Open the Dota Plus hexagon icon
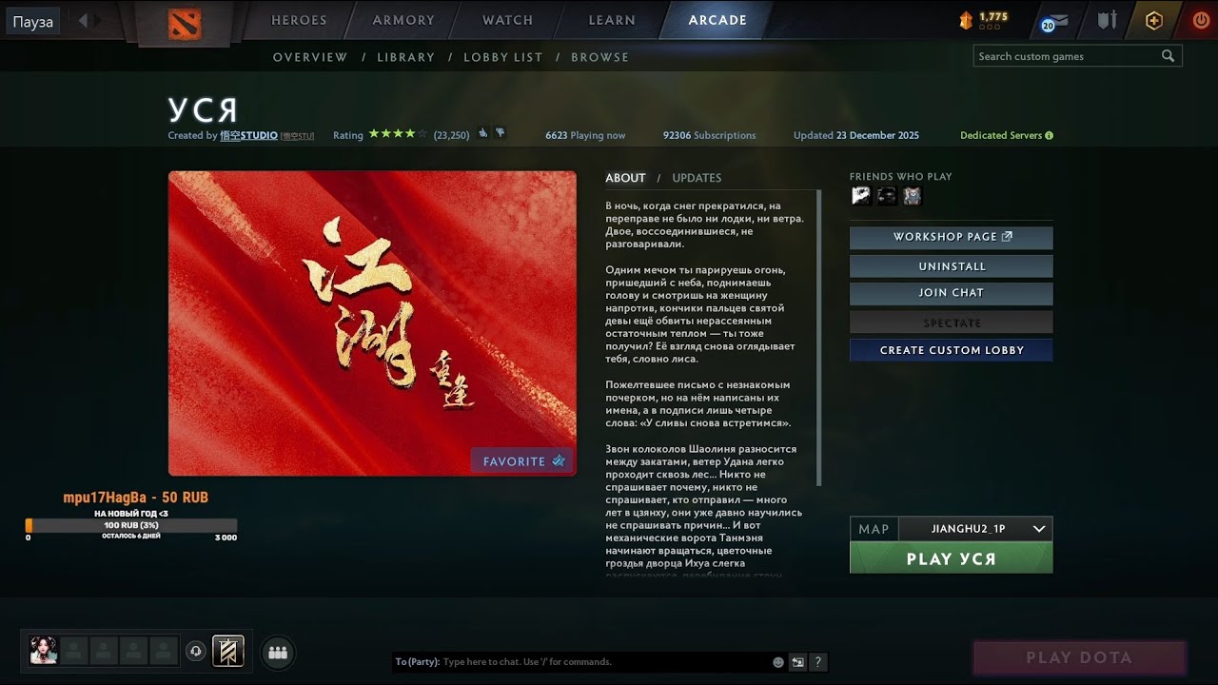 coord(1153,20)
